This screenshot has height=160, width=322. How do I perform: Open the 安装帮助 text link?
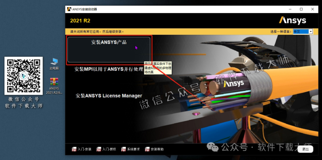157,149
